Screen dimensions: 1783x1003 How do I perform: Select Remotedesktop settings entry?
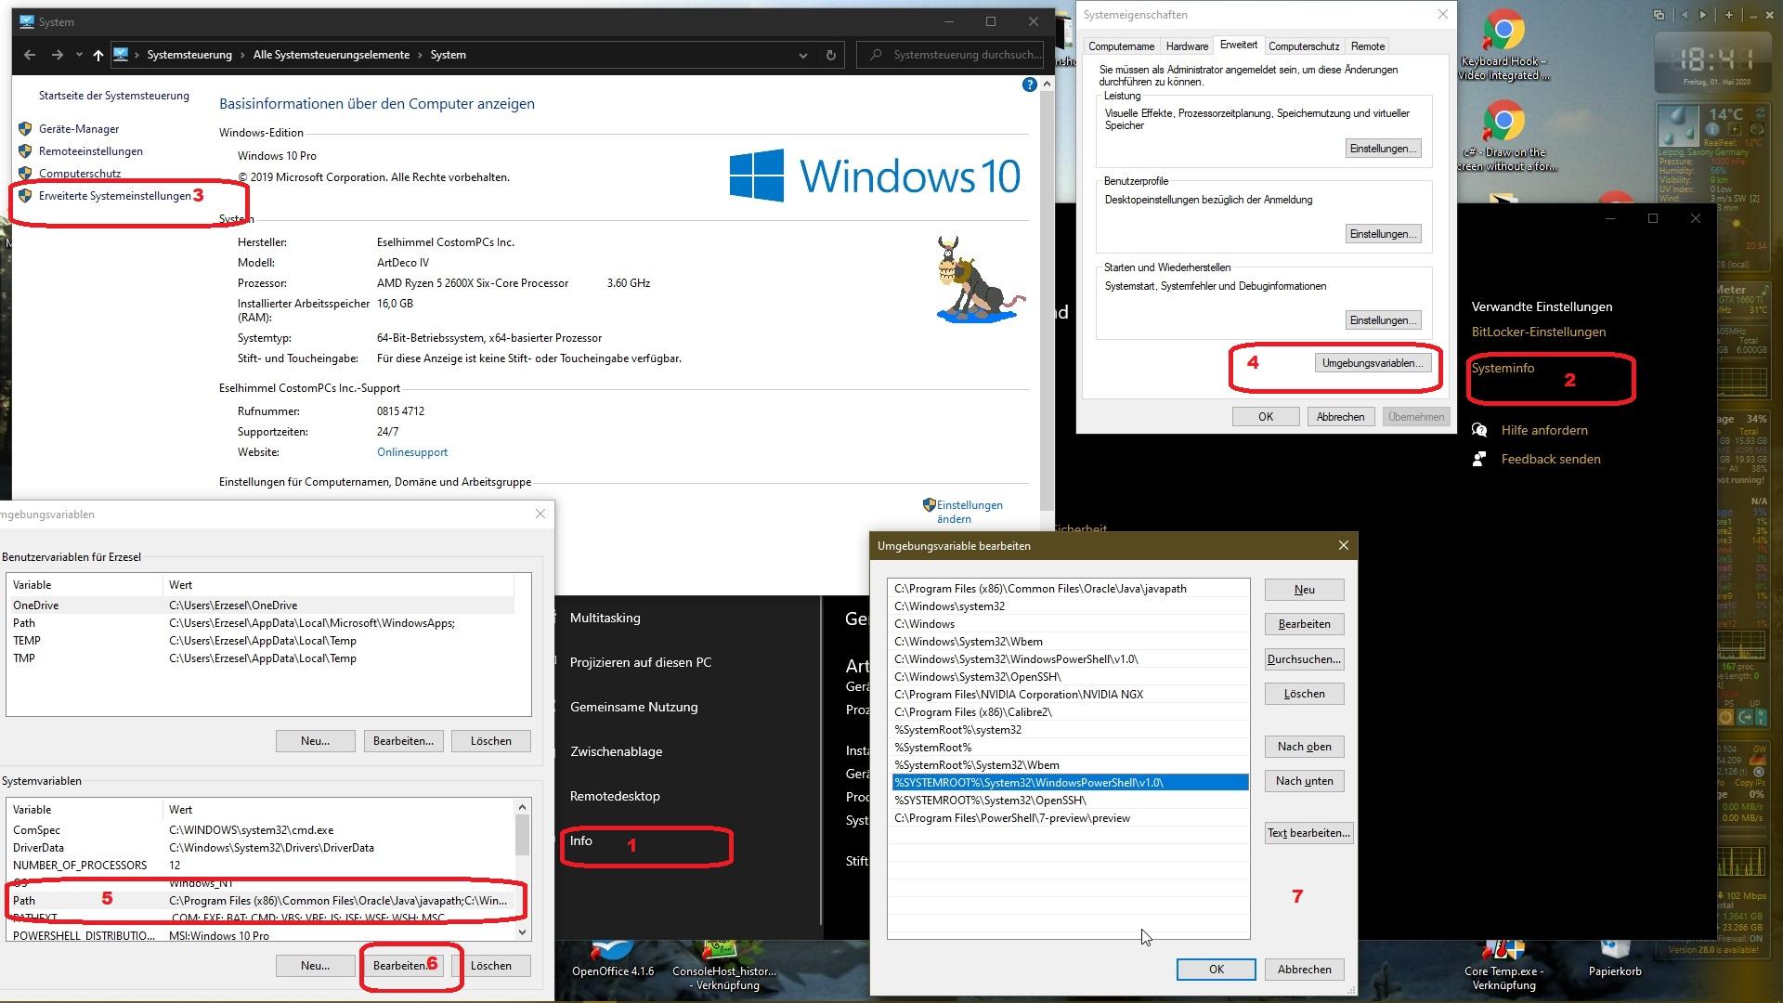(615, 796)
